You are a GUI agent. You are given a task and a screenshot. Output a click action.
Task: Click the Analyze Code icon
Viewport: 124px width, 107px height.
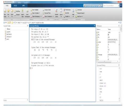point(47,10)
